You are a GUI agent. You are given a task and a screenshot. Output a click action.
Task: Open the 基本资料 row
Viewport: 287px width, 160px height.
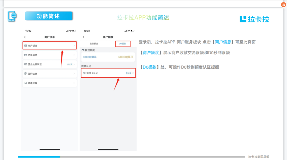point(50,83)
